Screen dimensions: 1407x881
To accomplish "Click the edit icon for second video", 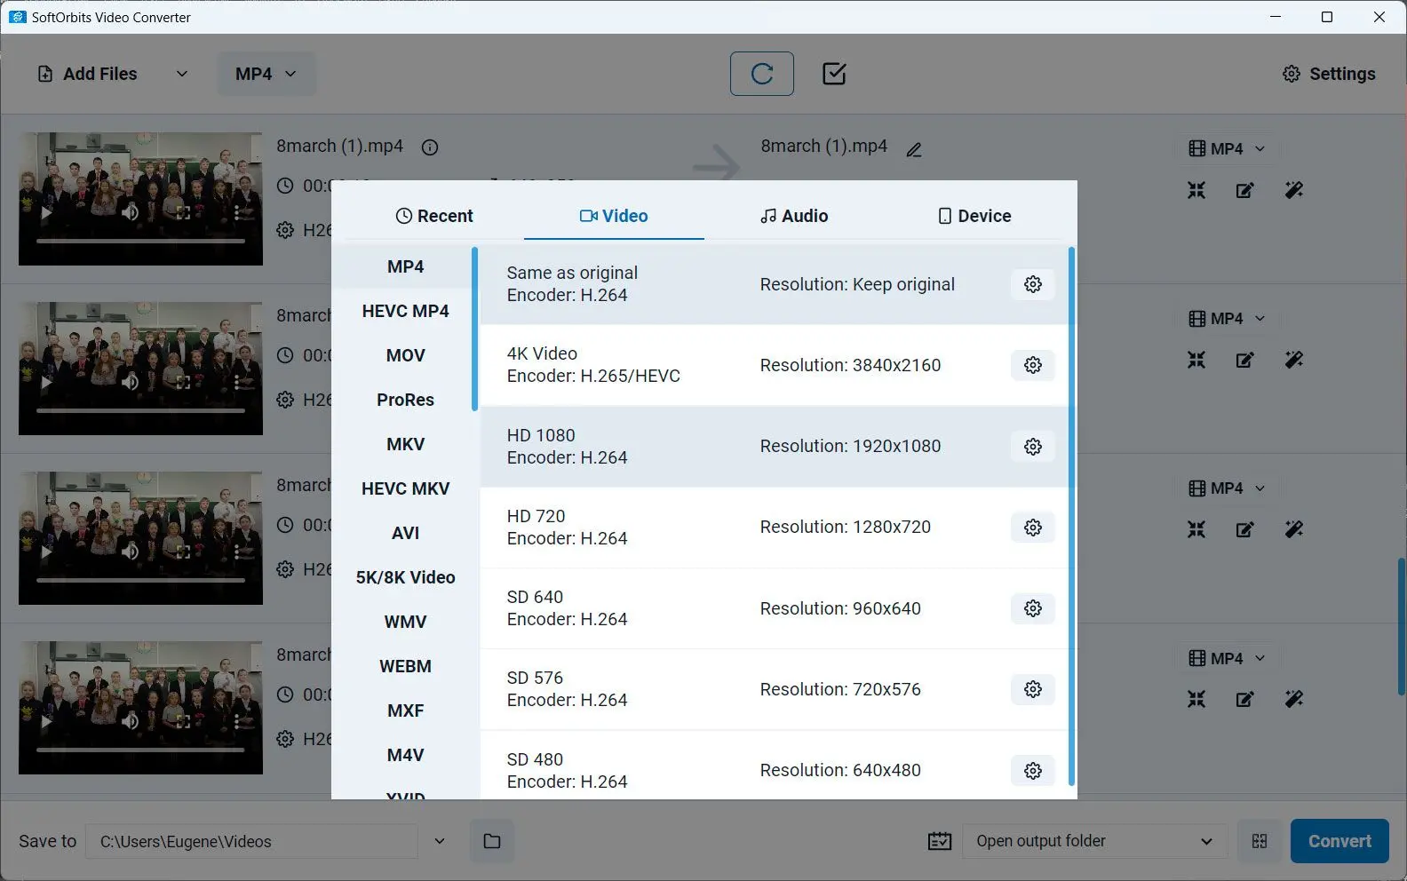I will [x=1244, y=360].
